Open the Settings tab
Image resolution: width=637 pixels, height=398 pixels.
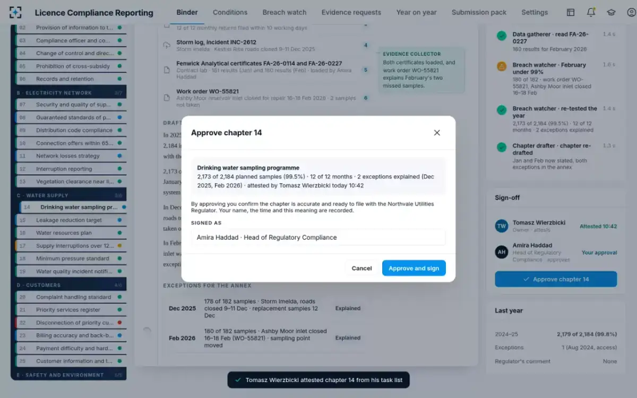pos(535,12)
